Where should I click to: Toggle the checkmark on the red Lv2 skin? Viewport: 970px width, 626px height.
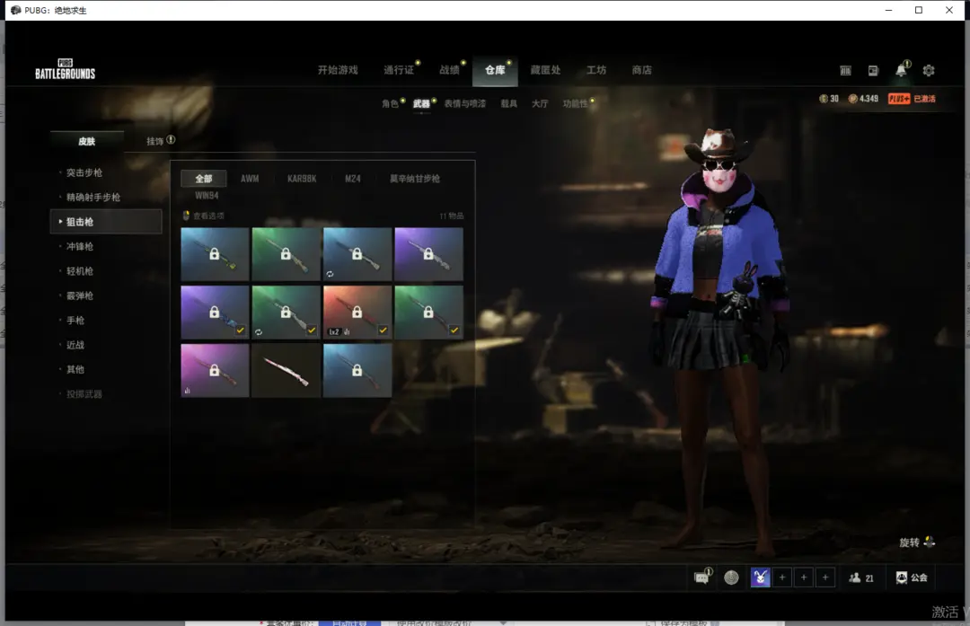[383, 331]
